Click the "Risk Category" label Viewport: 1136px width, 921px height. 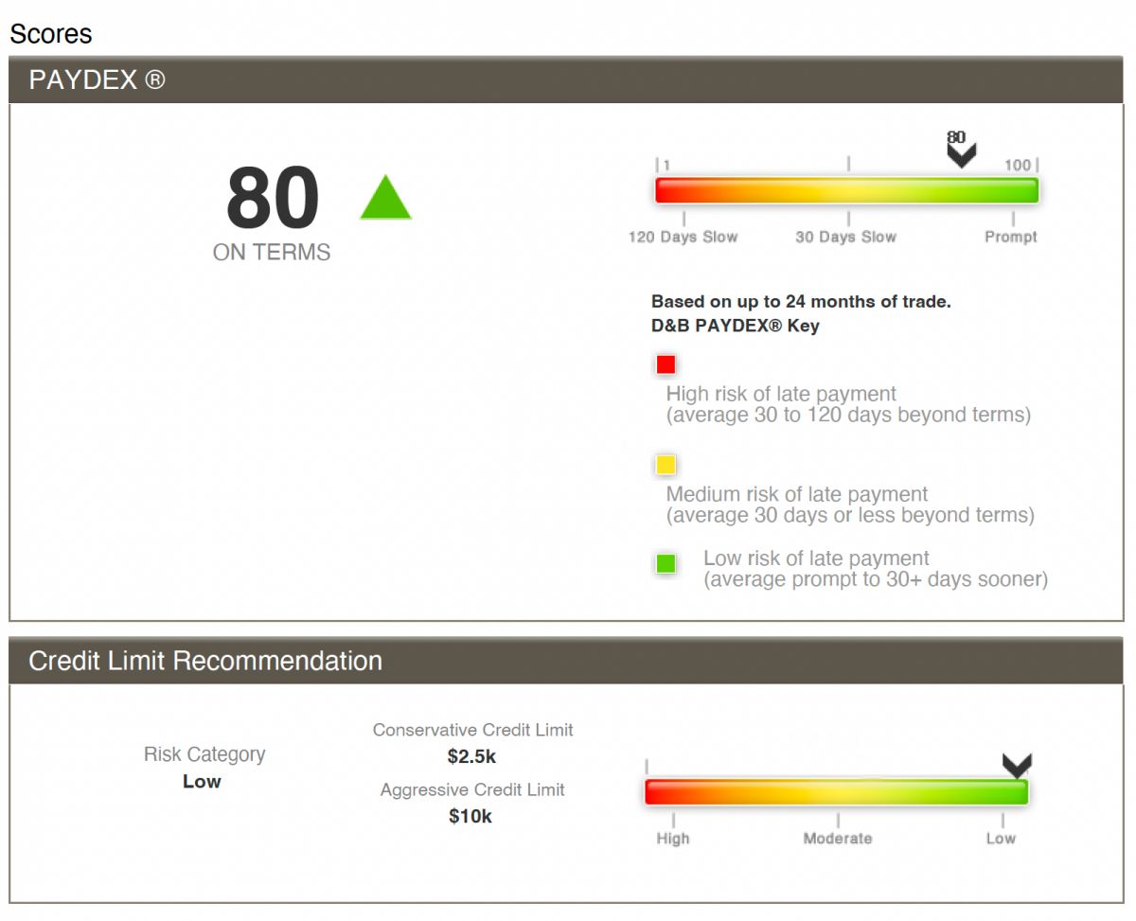tap(204, 754)
